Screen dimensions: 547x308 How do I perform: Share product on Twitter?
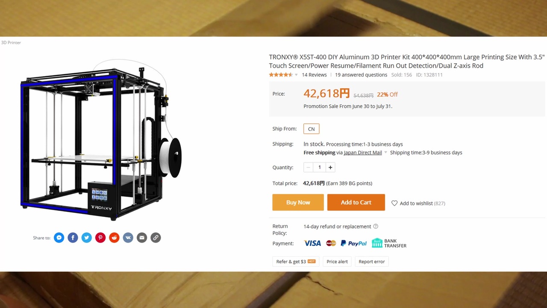click(x=87, y=237)
